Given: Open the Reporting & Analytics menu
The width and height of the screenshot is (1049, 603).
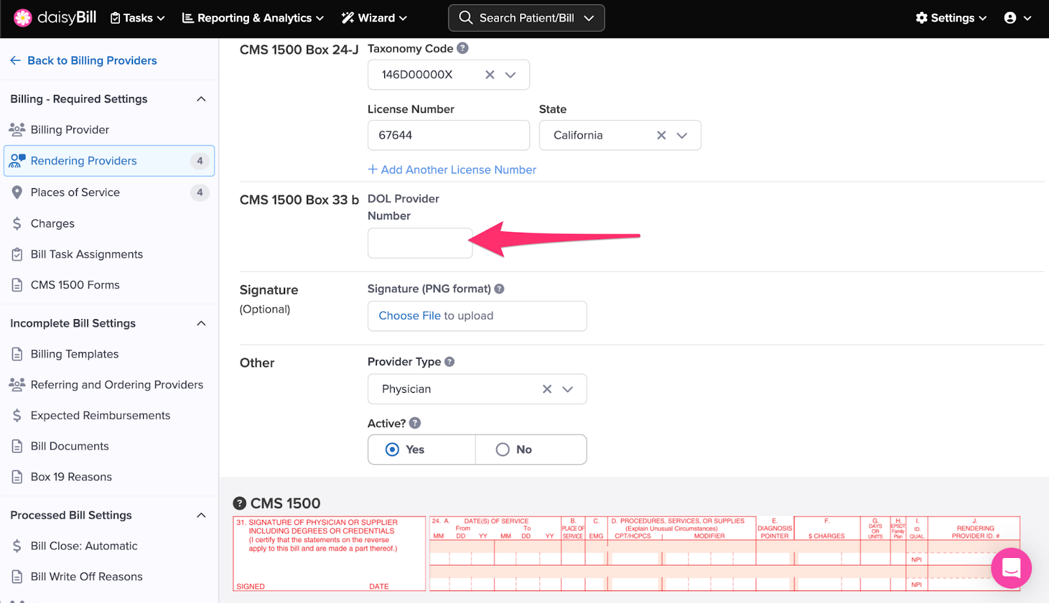Looking at the screenshot, I should (253, 18).
